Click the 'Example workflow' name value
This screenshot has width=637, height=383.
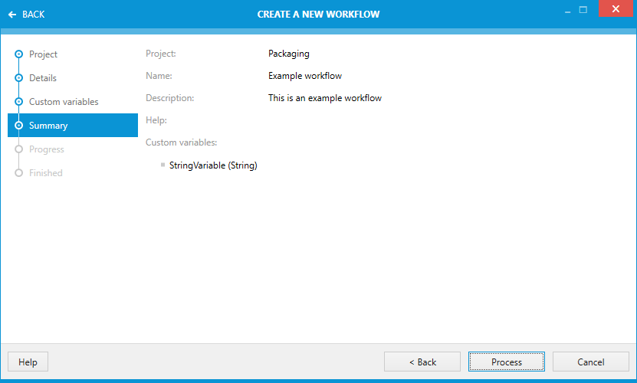tap(304, 76)
